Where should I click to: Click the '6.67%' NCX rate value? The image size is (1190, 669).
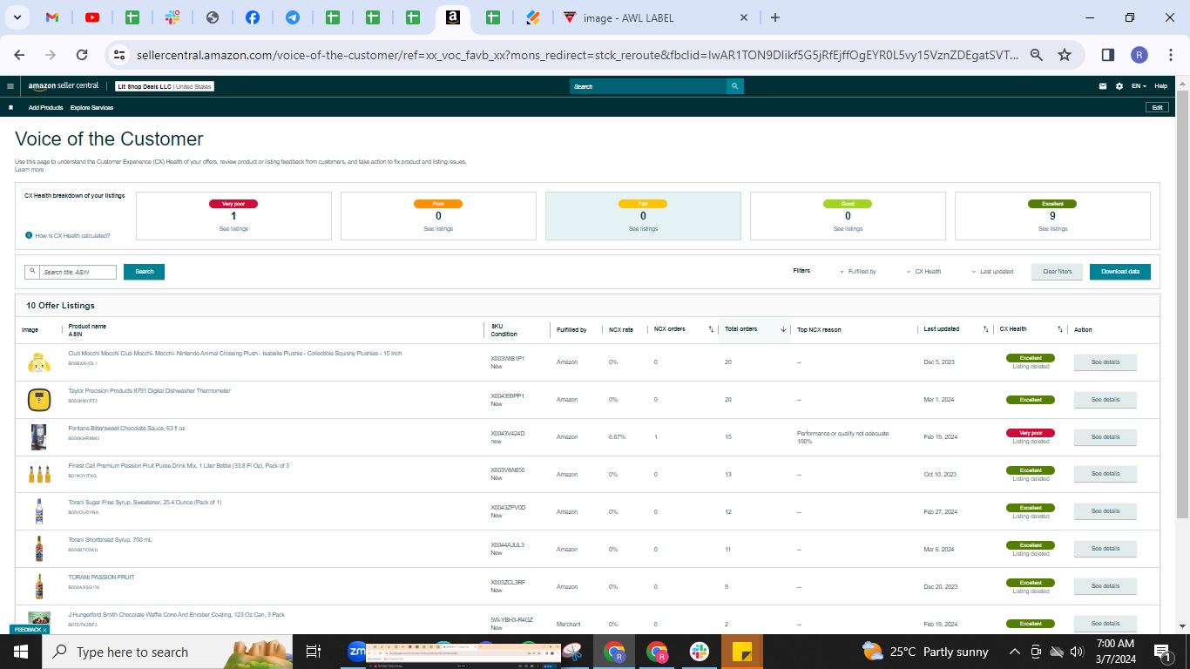click(x=617, y=437)
